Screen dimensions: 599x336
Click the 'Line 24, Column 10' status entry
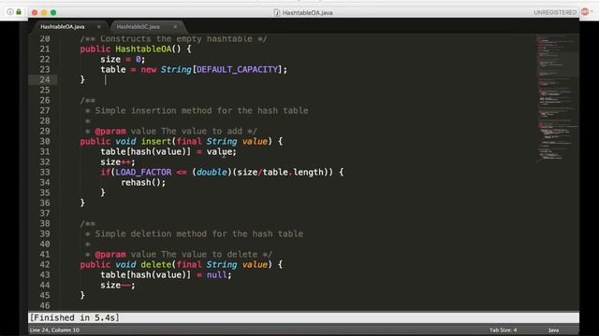[x=54, y=329]
